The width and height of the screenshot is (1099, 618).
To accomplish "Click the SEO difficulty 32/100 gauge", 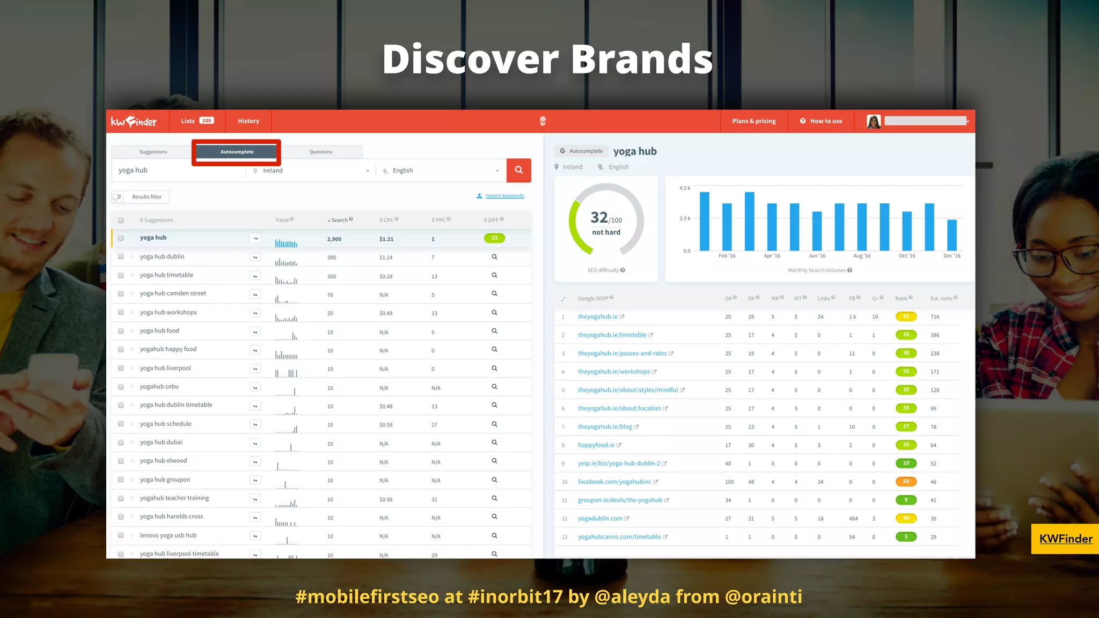I will coord(606,219).
